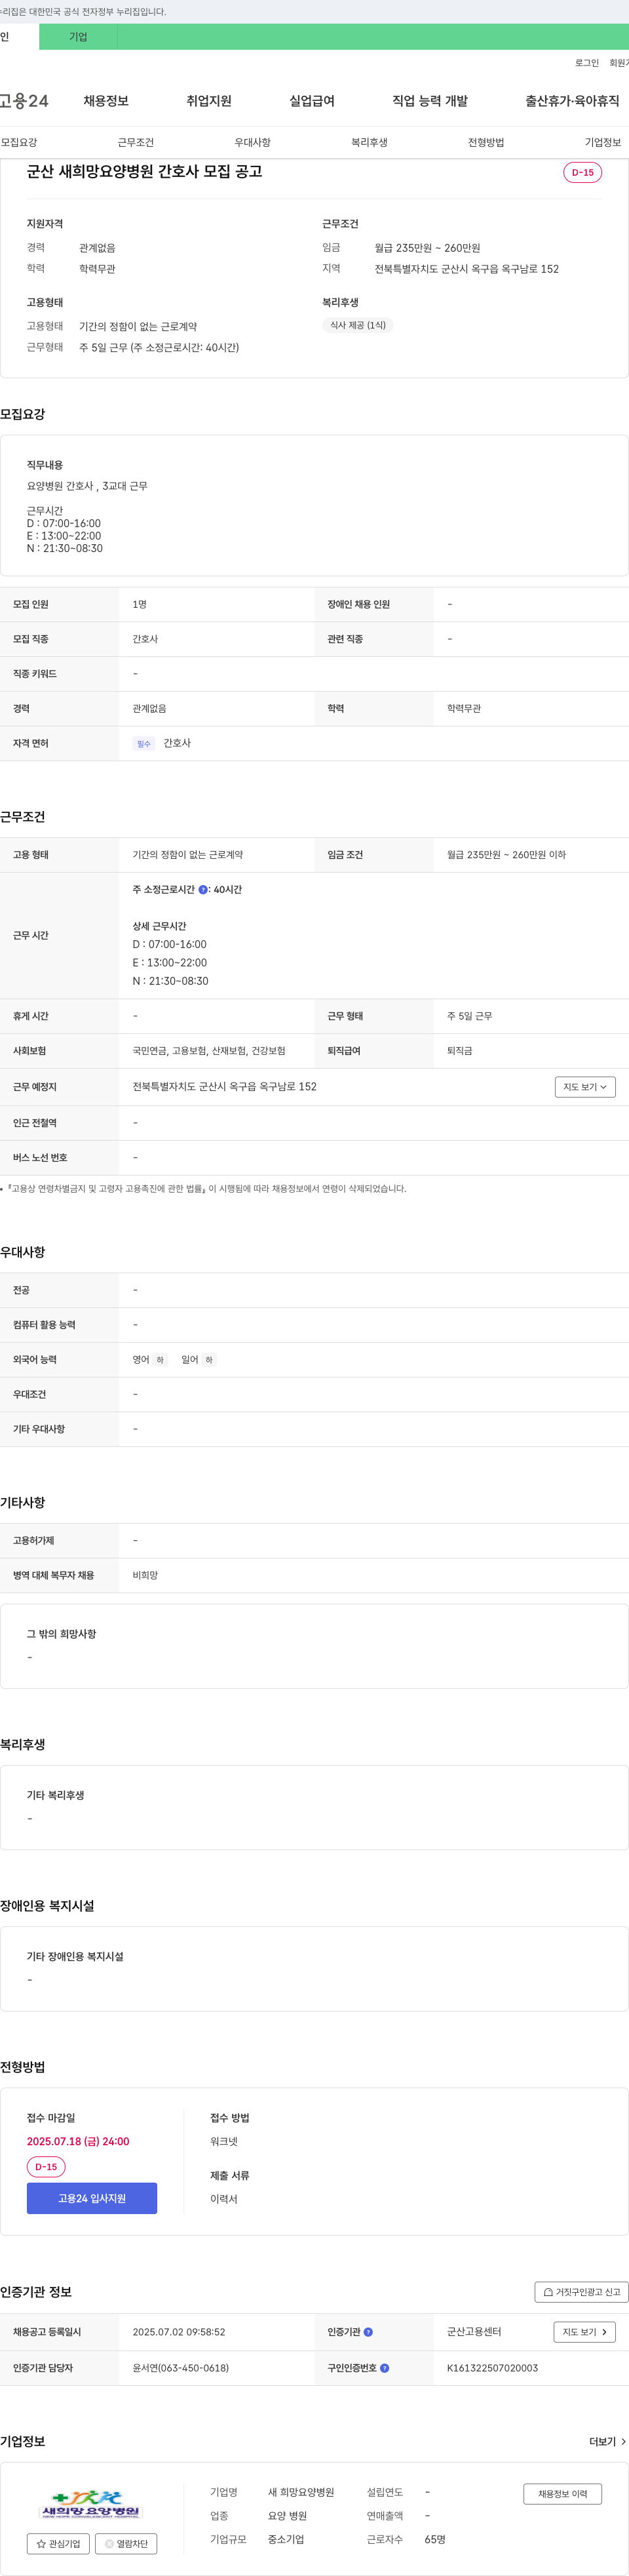
Task: Add company to favorites with 관심기업
Action: tap(58, 2543)
